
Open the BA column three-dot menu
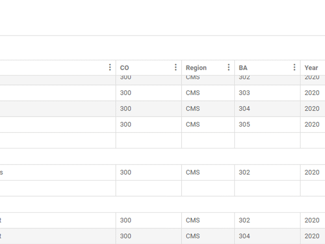294,67
